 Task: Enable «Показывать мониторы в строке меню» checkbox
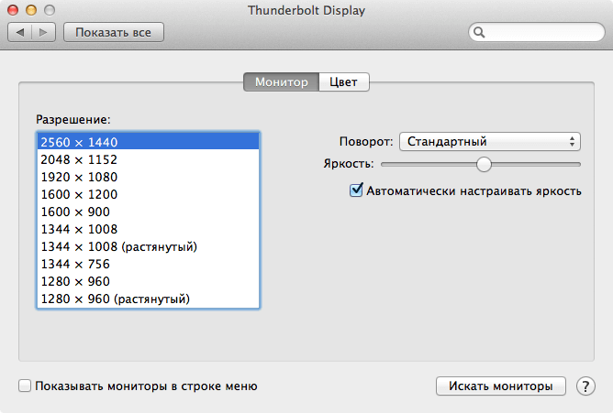pyautogui.click(x=25, y=386)
